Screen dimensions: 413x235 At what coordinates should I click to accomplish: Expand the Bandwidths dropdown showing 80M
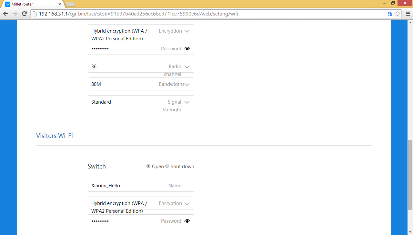click(x=141, y=84)
